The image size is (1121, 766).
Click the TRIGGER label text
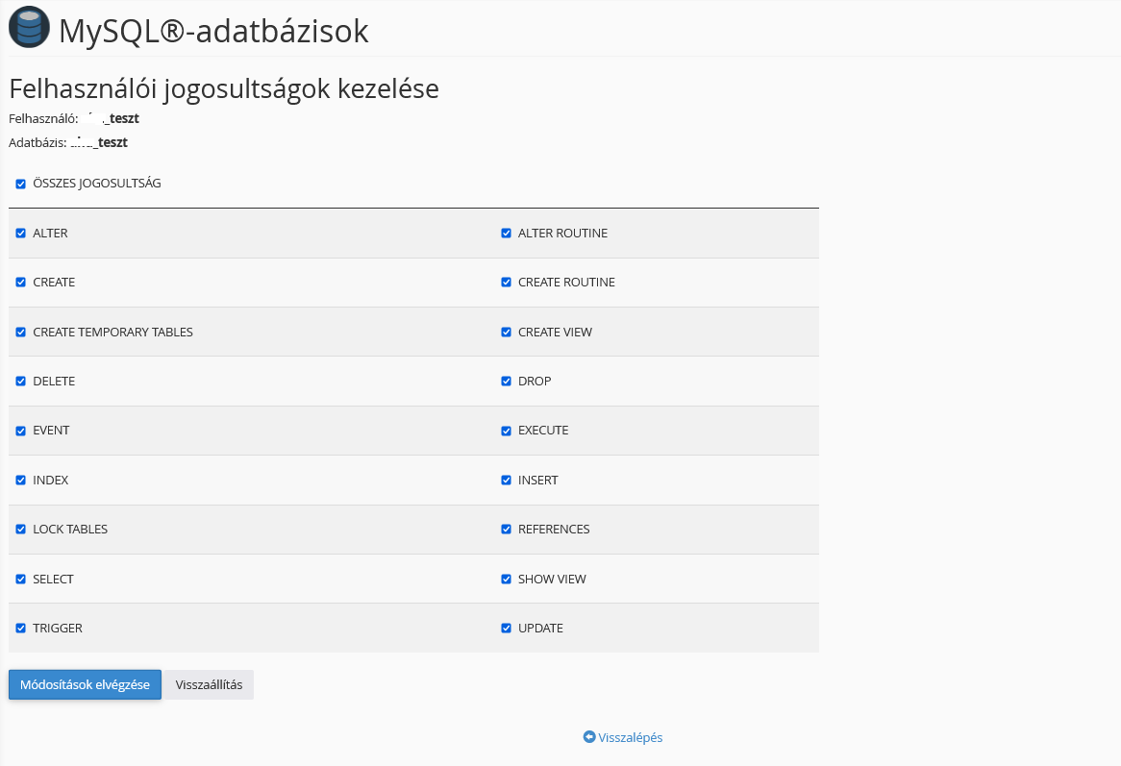click(x=57, y=629)
